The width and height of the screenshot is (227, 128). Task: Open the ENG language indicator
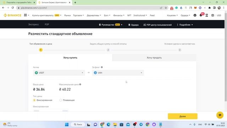200,124
